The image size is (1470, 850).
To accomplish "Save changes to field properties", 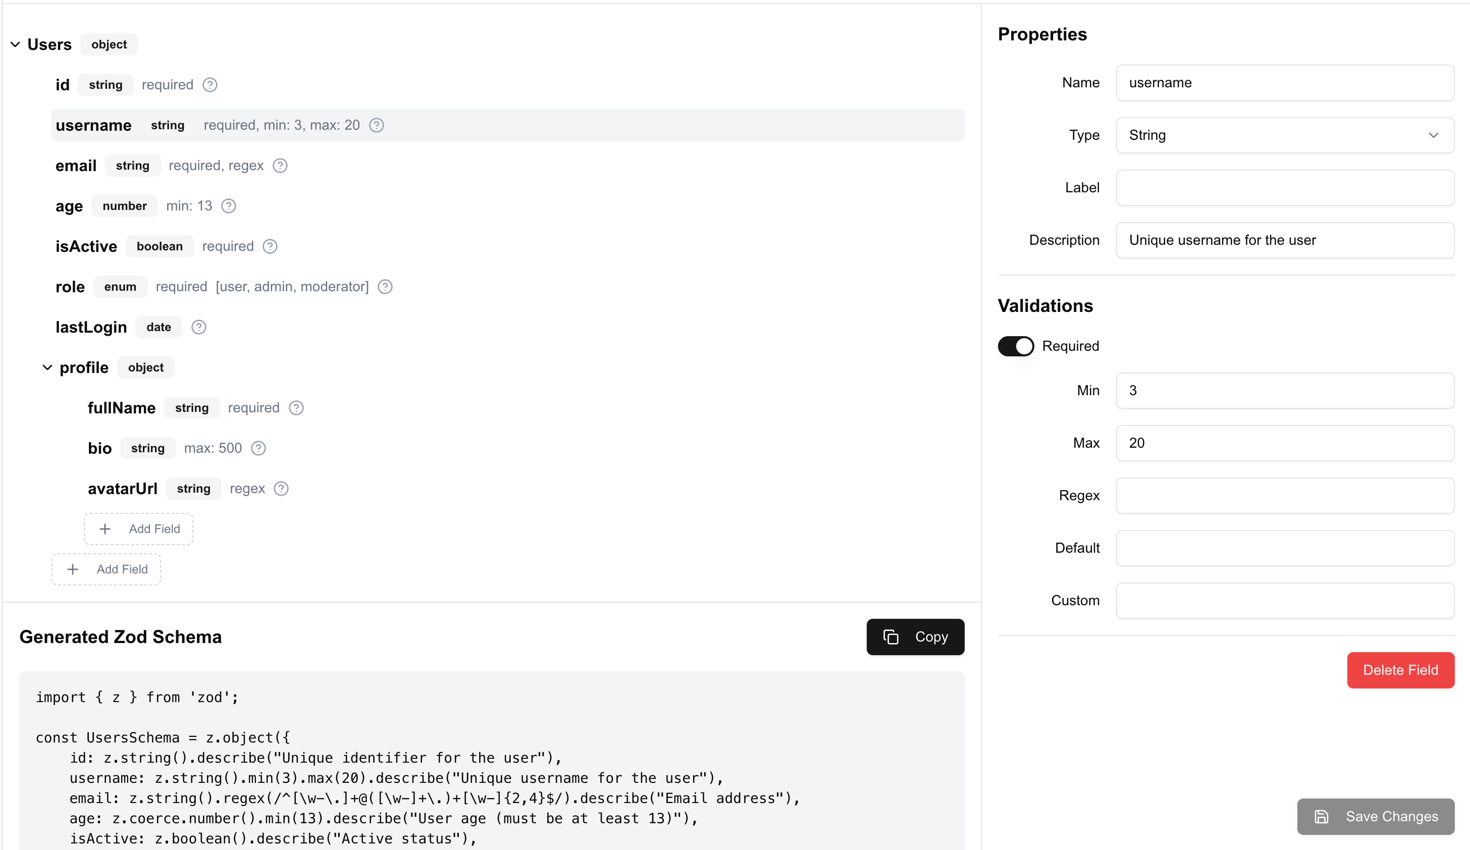I will coord(1376,816).
